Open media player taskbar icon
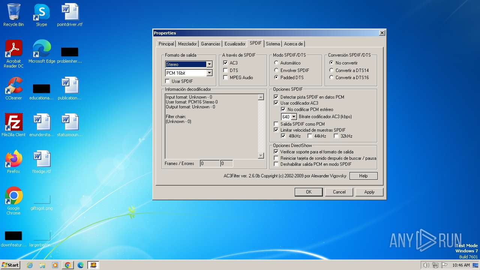 tap(55, 265)
